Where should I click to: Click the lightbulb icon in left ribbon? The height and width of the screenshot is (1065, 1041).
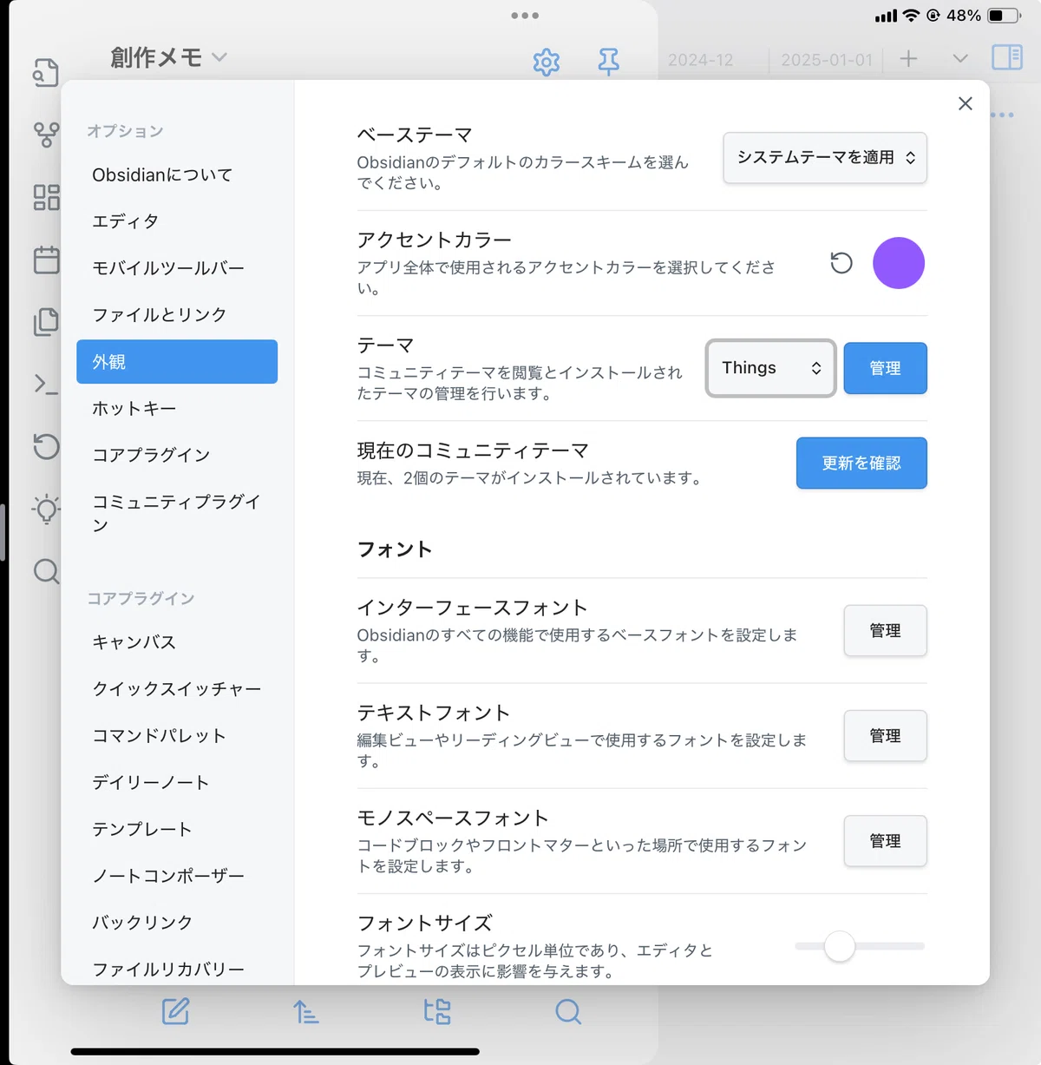point(46,509)
